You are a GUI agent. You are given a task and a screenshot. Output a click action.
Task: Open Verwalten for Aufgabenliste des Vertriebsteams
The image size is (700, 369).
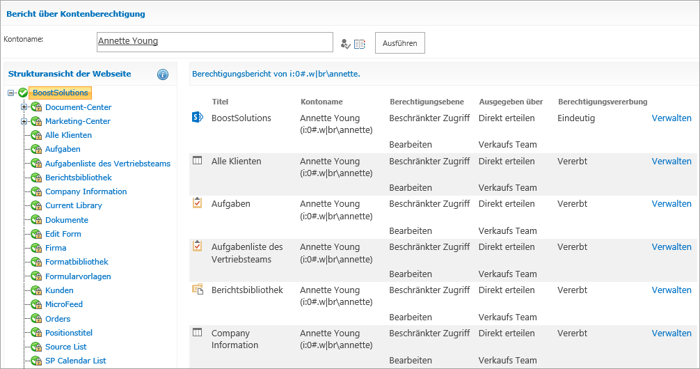(671, 247)
